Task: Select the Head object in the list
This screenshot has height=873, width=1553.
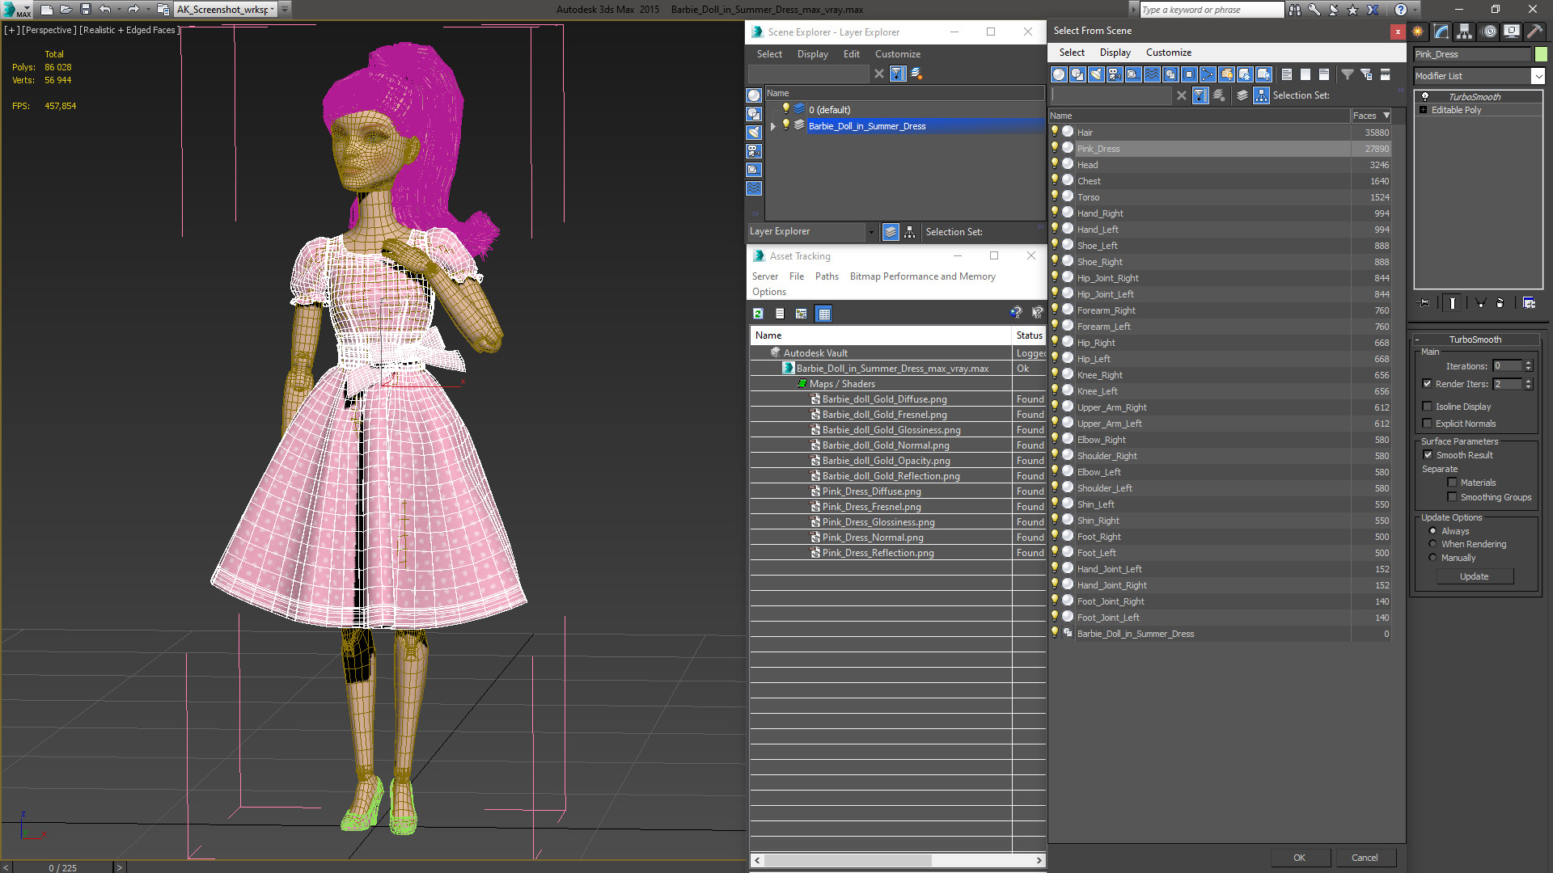Action: tap(1087, 165)
